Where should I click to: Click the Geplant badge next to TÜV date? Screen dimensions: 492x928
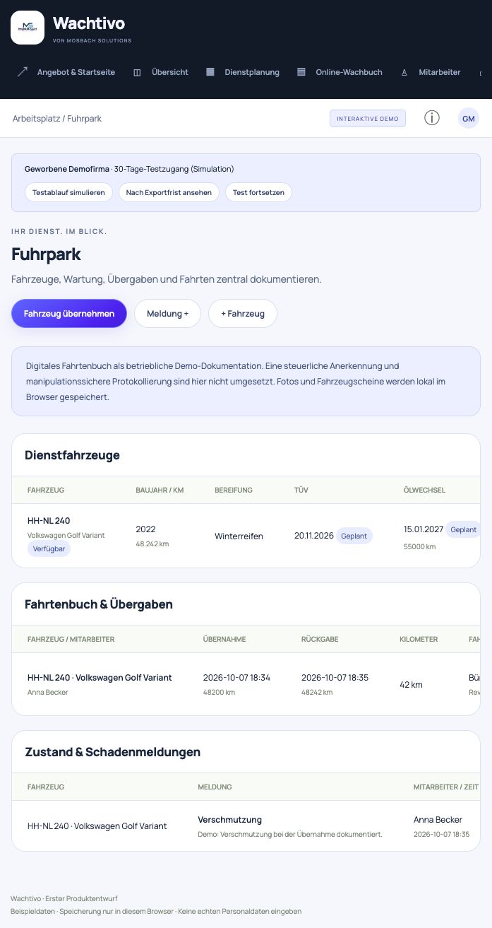click(x=354, y=536)
